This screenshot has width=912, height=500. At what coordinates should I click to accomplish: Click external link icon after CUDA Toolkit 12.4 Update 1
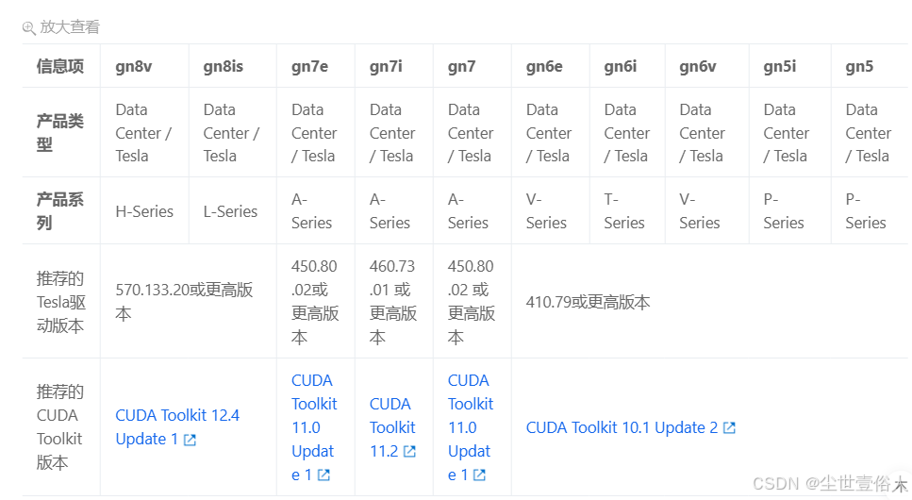pyautogui.click(x=190, y=440)
